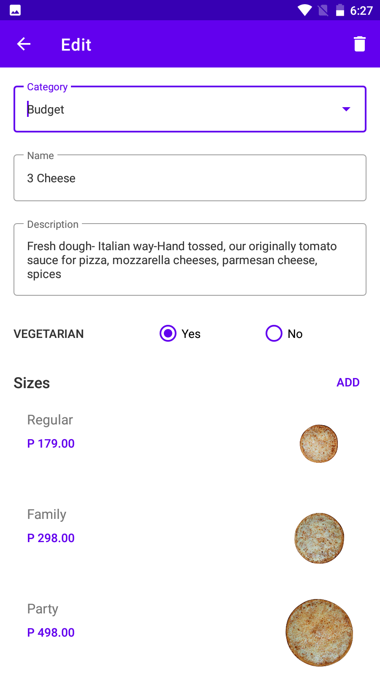
Task: Tap the Wi-Fi signal icon
Action: coord(304,10)
